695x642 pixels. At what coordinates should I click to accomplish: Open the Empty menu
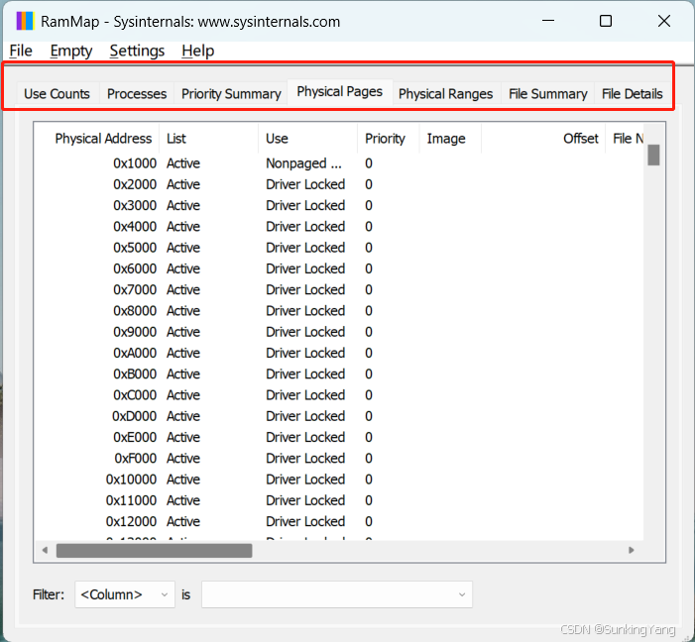pos(71,51)
